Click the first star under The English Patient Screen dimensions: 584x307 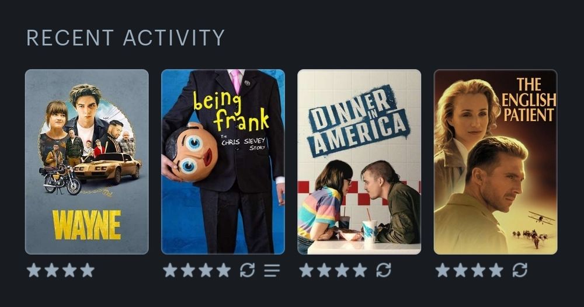[x=443, y=270]
